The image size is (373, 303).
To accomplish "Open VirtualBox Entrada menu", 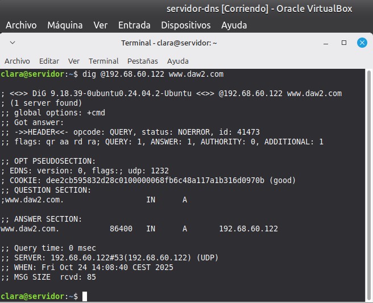I will tap(134, 25).
